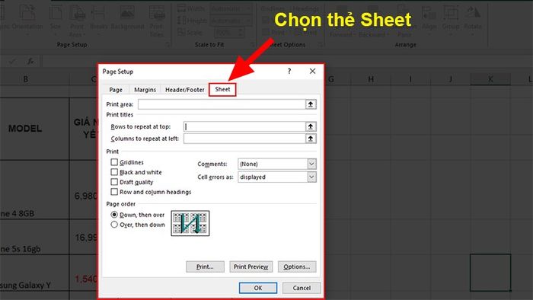Focus the Rows to repeat at top field

[x=244, y=126]
